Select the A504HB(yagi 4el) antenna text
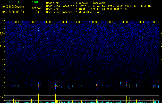 (91, 12)
